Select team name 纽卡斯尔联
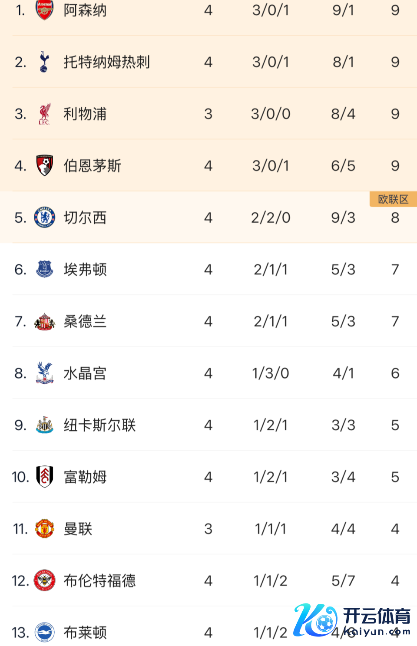The height and width of the screenshot is (646, 417). pyautogui.click(x=100, y=425)
